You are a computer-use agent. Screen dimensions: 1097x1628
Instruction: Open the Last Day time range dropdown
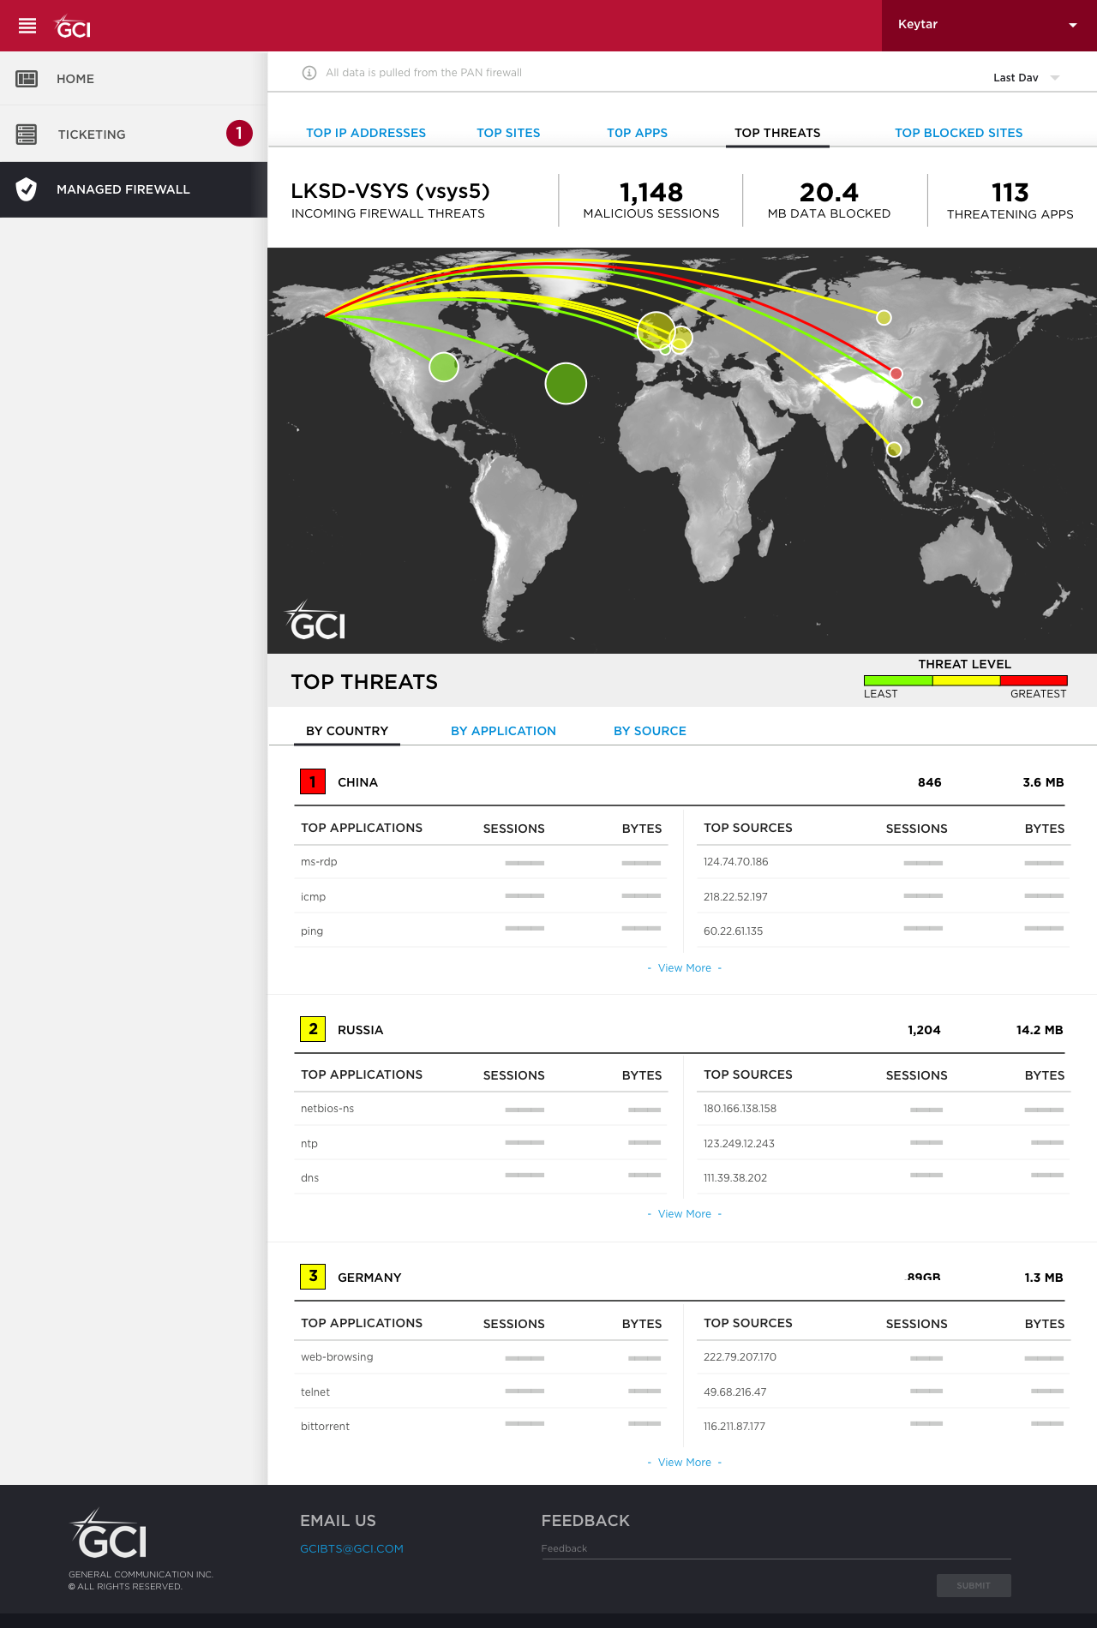[1026, 77]
